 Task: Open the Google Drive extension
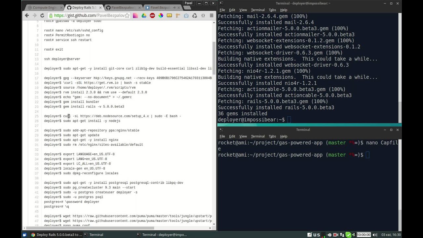pyautogui.click(x=144, y=16)
